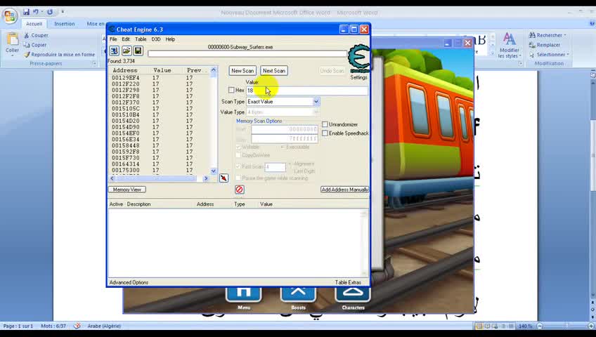Toggle the Fast Scan checkbox
596x337 pixels.
(x=238, y=166)
